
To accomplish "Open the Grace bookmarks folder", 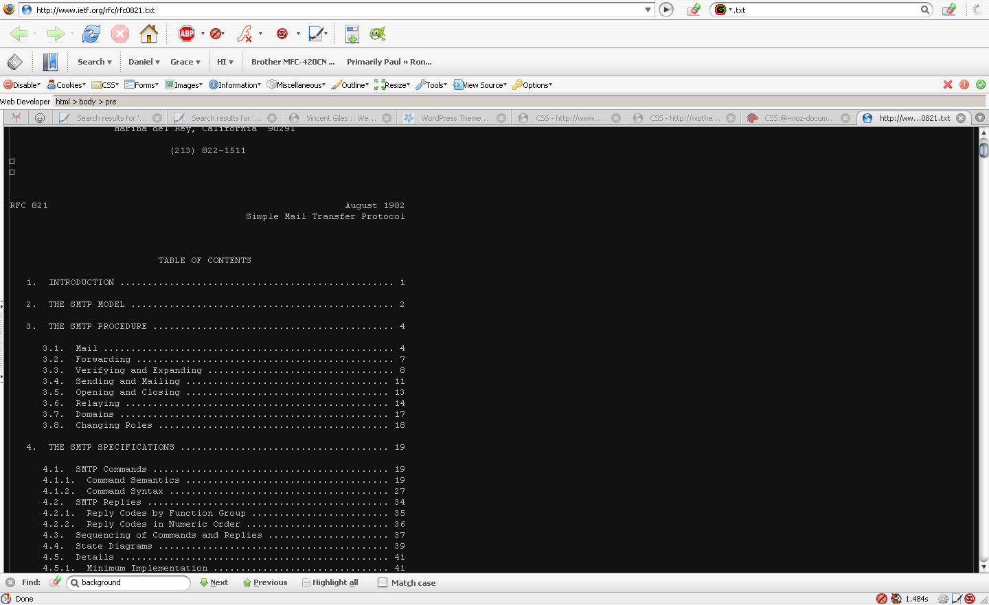I will pyautogui.click(x=185, y=62).
